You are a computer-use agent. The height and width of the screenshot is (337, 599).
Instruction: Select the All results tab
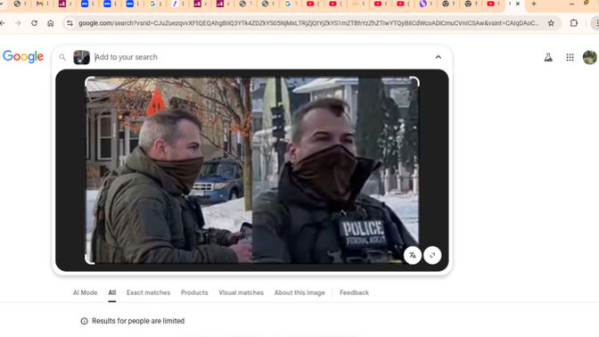(112, 292)
